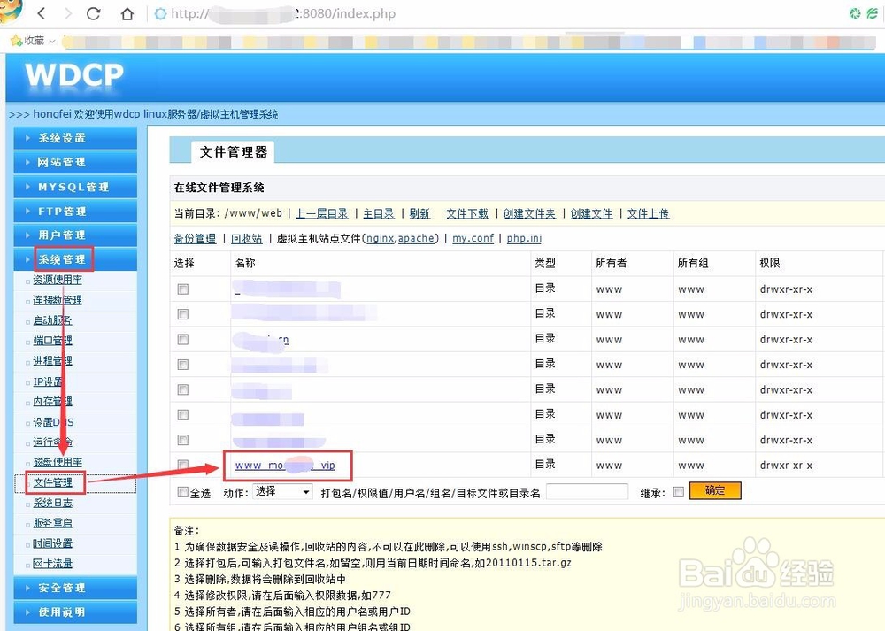Check the second directory row checkbox

(183, 314)
